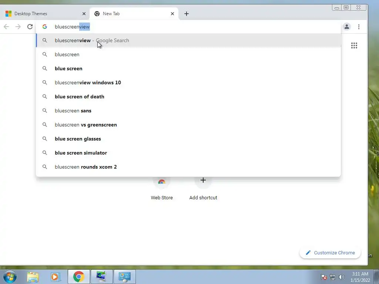Click the Customize Chrome button
The height and width of the screenshot is (284, 379).
click(330, 253)
